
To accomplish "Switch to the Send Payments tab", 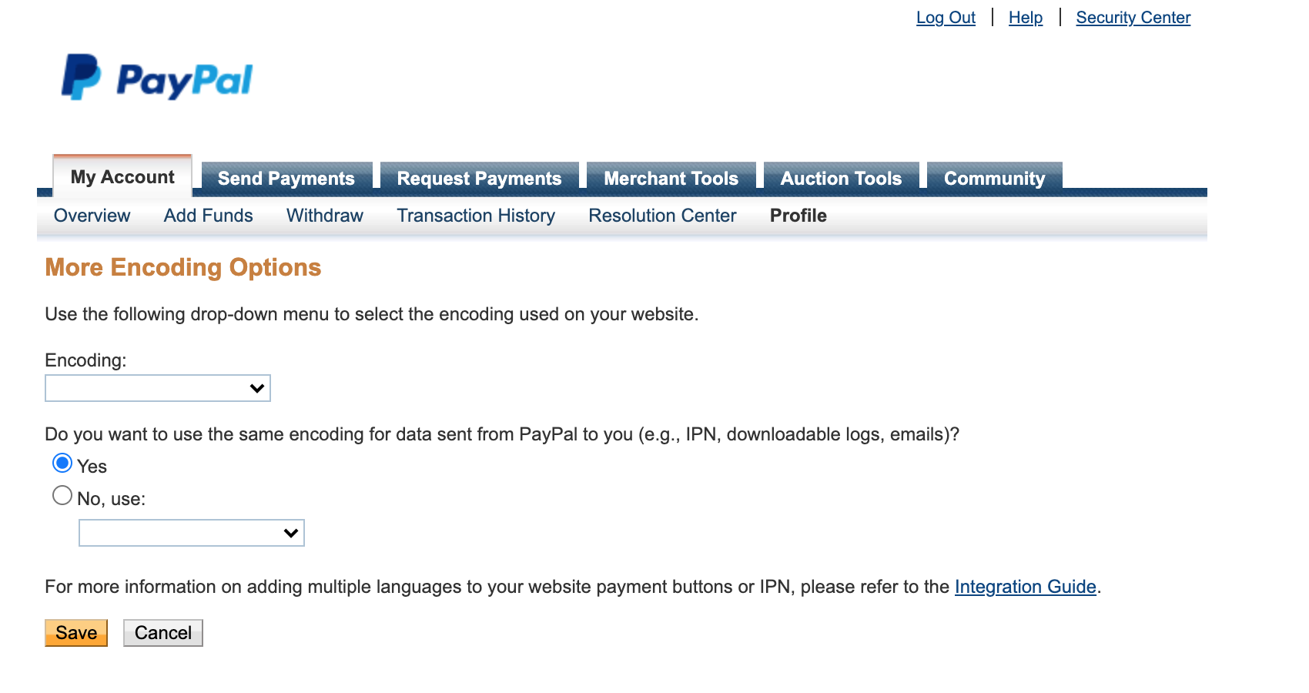I will [x=286, y=178].
